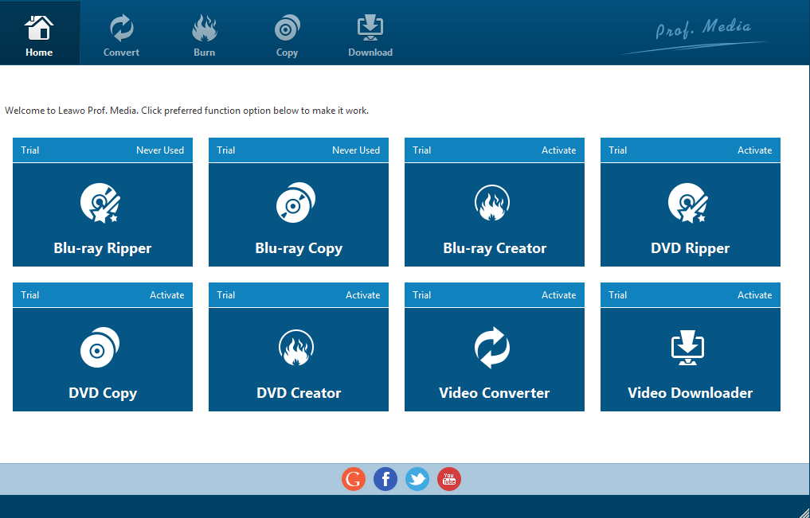Click the Trial label on Blu-ray Copy
Viewport: 810px width, 518px height.
coord(225,150)
